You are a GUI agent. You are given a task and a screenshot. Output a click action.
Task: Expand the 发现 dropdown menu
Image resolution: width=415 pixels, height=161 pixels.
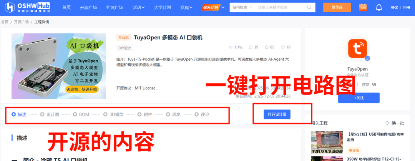pyautogui.click(x=186, y=7)
